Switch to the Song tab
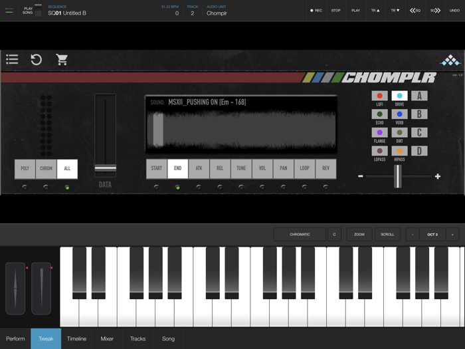 pos(169,338)
